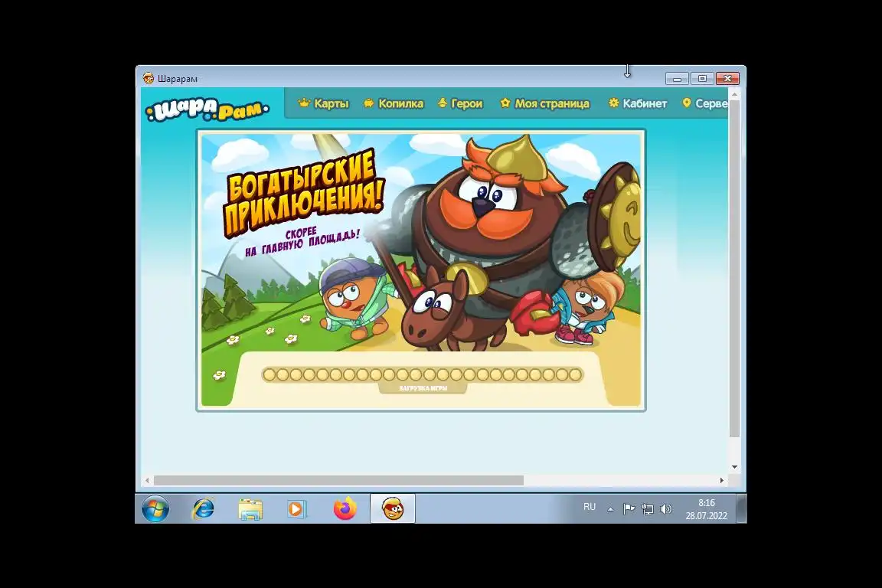Click the scroll down arrow
This screenshot has width=882, height=588.
[735, 467]
